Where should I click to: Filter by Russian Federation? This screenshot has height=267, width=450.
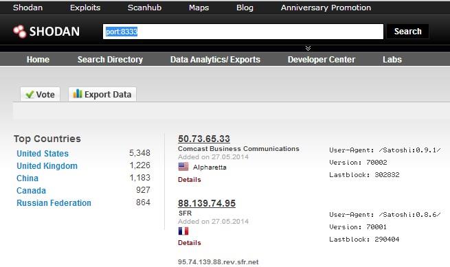click(54, 202)
